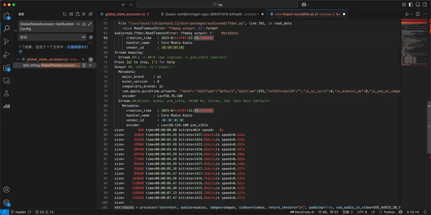Open the Testing flask view
This screenshot has width=431, height=215.
6,94
